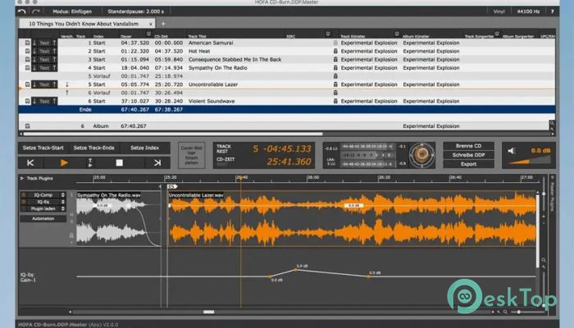The image size is (574, 328).
Task: Open Plugin laden selector arrows
Action: click(63, 208)
